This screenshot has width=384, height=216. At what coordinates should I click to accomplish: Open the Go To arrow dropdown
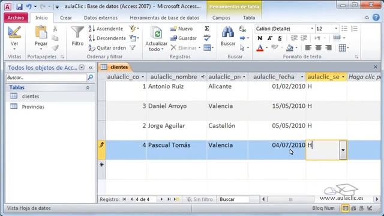[244, 38]
